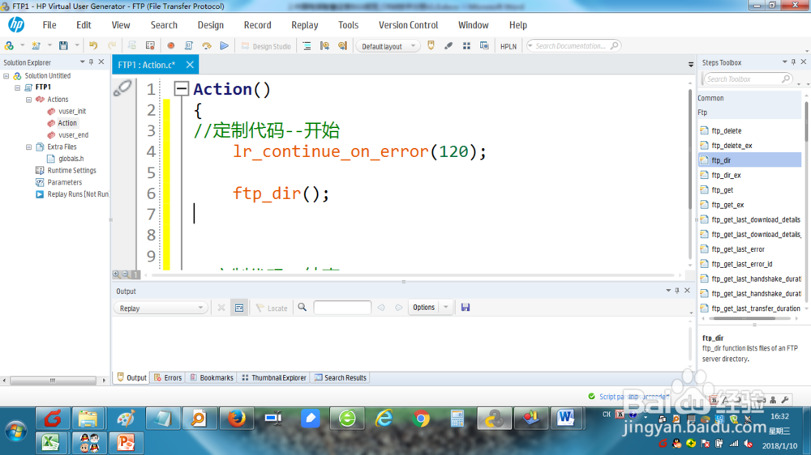Click the Step Navigator list icon
811x455 pixels.
(307, 46)
